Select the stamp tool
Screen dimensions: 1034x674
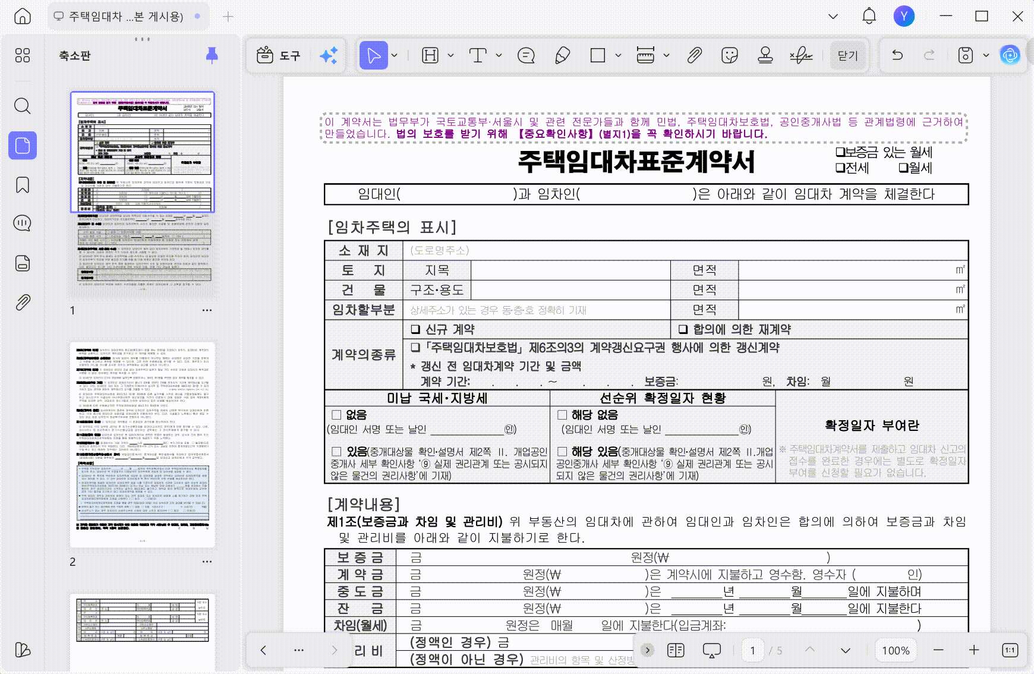click(765, 55)
